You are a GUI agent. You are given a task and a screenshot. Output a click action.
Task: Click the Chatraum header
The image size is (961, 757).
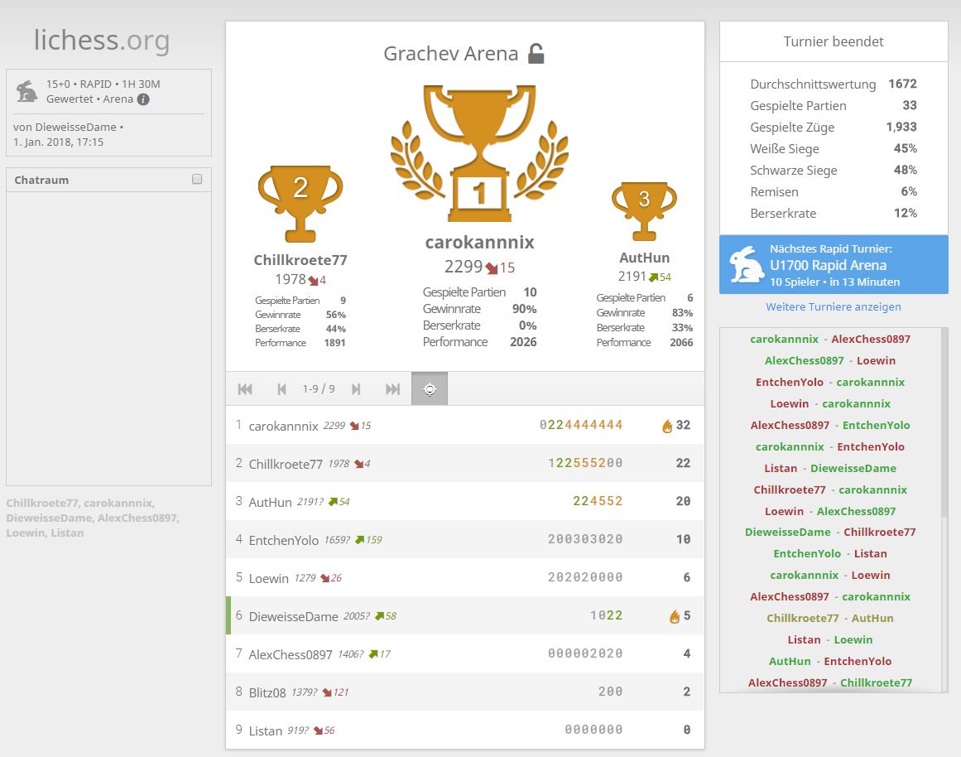point(108,180)
